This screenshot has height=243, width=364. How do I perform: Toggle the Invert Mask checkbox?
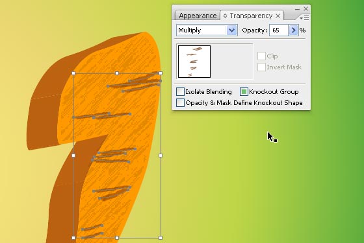point(261,67)
